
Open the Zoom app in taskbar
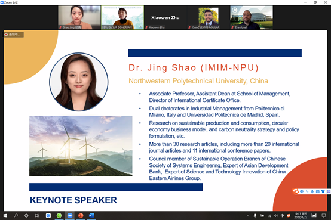(x=70, y=216)
